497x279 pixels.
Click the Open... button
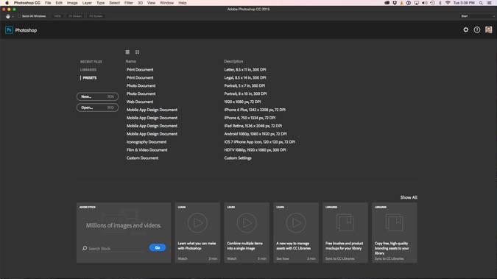(x=97, y=107)
